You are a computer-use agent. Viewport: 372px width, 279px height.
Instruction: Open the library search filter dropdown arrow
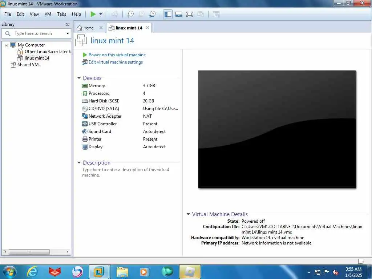pos(68,33)
